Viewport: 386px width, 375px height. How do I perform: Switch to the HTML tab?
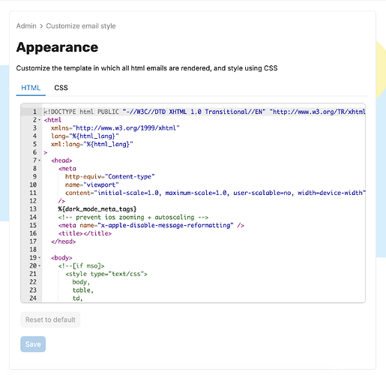click(x=31, y=88)
